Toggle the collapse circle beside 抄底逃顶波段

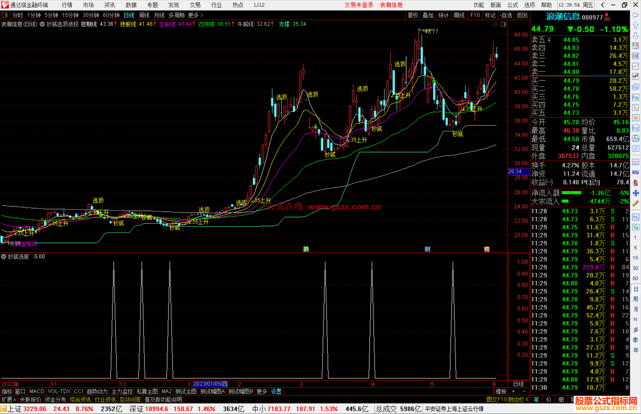(42, 24)
